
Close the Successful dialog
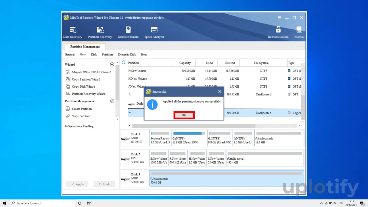220,91
